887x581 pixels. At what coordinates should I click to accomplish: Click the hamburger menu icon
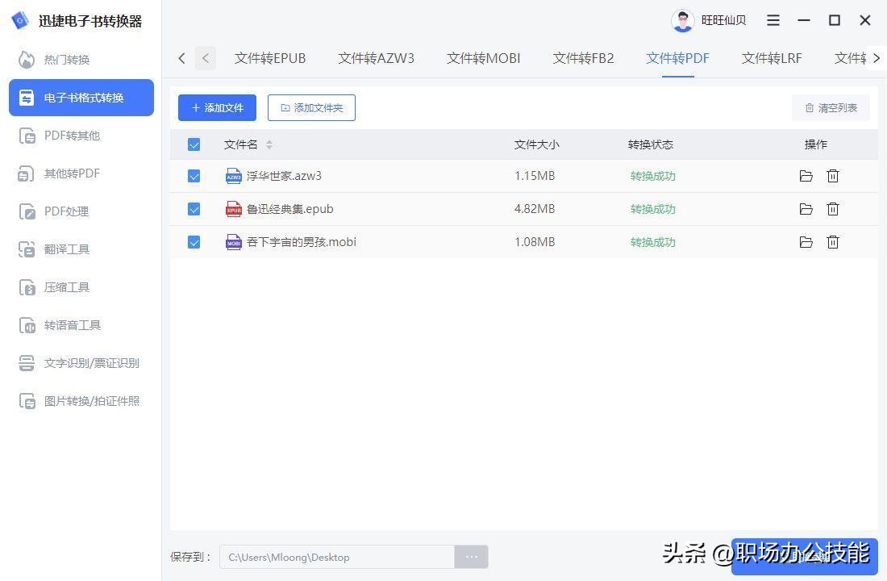point(773,20)
